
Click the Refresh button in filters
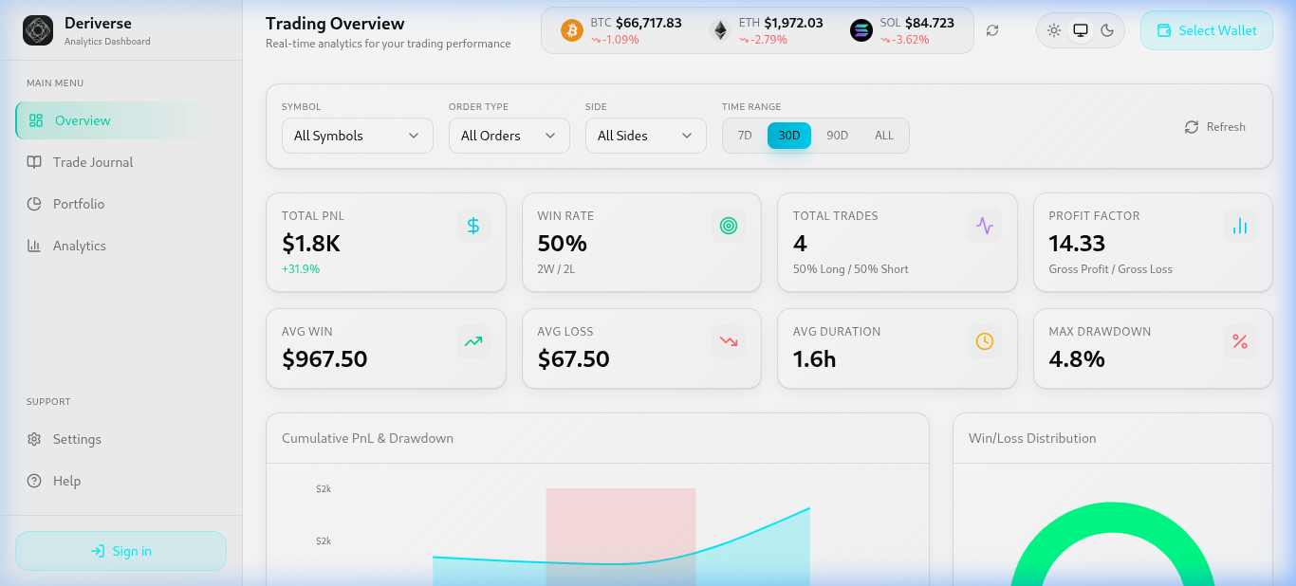coord(1214,127)
